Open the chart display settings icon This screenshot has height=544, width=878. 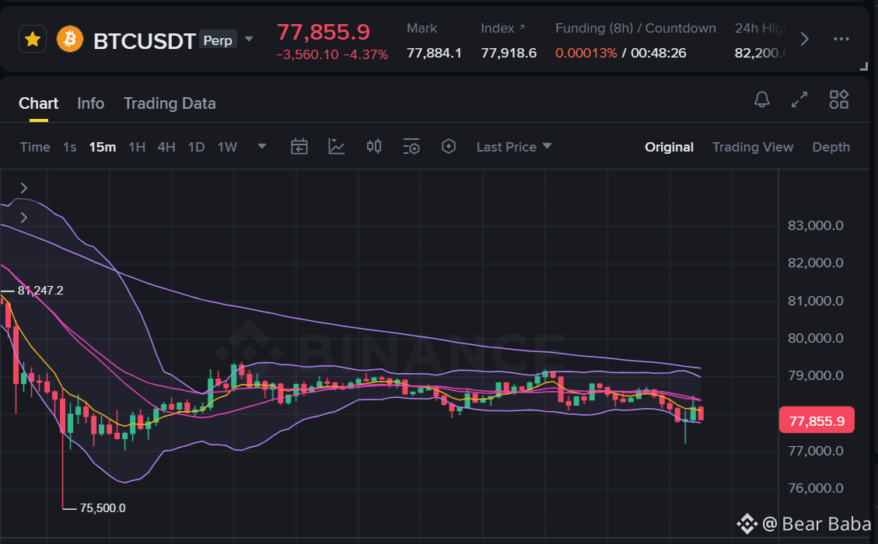tap(411, 147)
